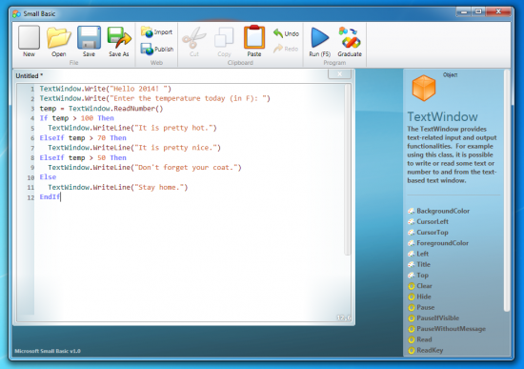
Task: Click the EndIf keyword on line 12
Action: [x=50, y=196]
